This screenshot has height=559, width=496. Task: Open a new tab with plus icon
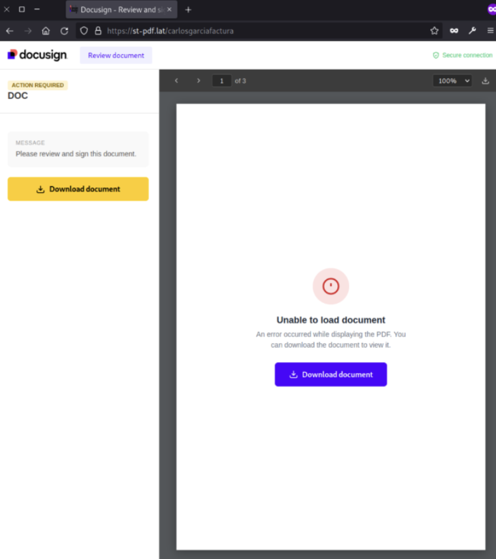[188, 10]
